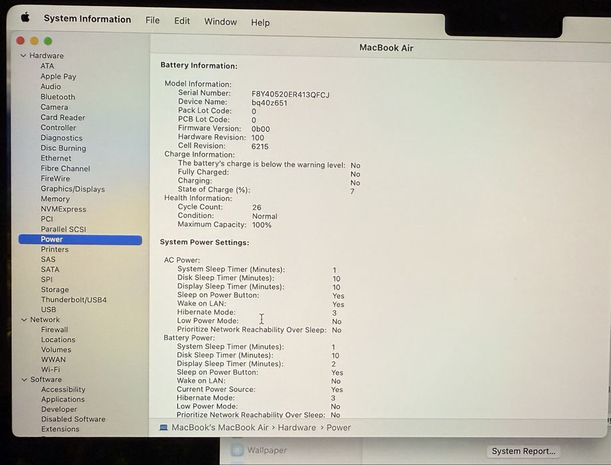Image resolution: width=611 pixels, height=465 pixels.
Task: Select NVMExpress in the sidebar
Action: tap(64, 209)
